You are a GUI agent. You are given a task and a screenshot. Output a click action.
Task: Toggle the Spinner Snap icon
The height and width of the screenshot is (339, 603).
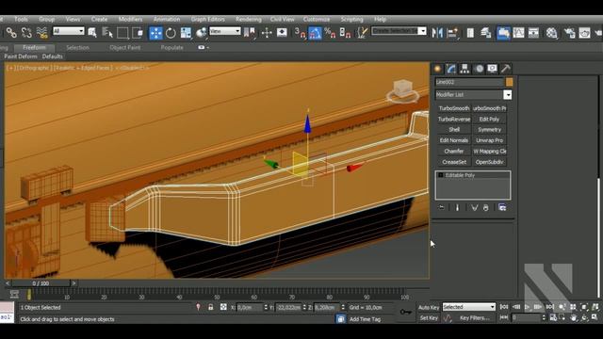(345, 33)
